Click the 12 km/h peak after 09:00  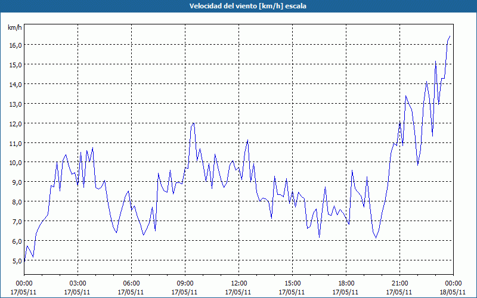pyautogui.click(x=194, y=123)
